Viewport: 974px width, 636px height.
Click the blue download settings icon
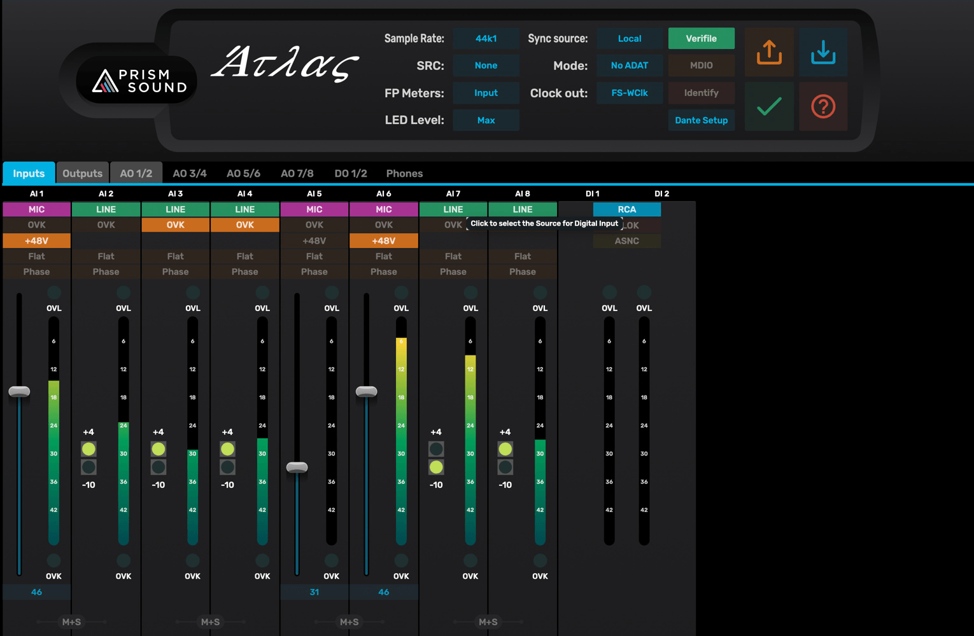(x=823, y=52)
